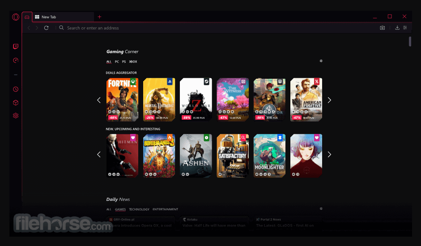Open the Mortal Kombat 11 deal
421x246 pixels.
pos(159,100)
